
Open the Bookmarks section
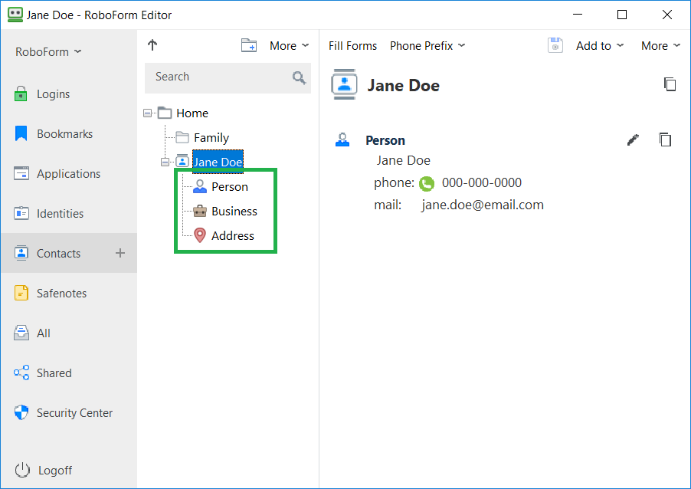click(69, 133)
